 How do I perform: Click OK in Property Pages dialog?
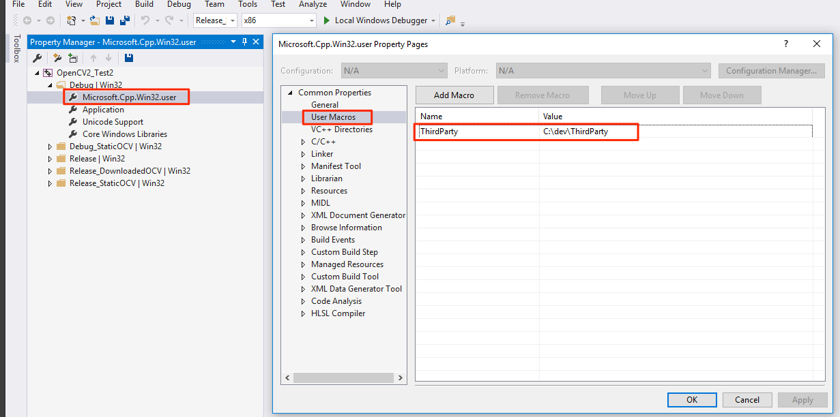[x=691, y=400]
